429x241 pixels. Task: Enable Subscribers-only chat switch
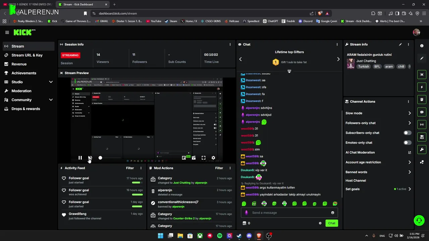[x=407, y=133]
